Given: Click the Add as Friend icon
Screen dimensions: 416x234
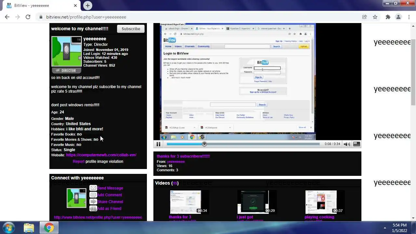Looking at the screenshot, I should tap(93, 208).
